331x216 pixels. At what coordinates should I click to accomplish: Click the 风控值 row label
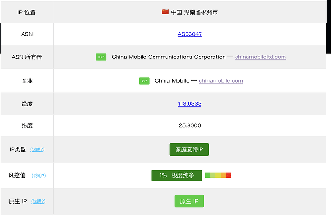click(17, 175)
